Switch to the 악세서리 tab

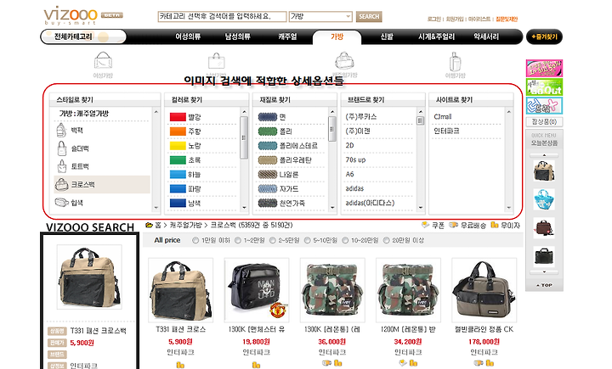point(486,36)
